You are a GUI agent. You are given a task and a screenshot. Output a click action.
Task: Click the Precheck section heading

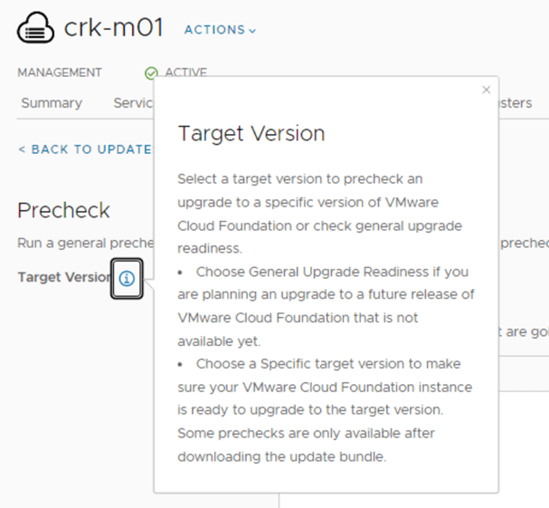coord(63,210)
